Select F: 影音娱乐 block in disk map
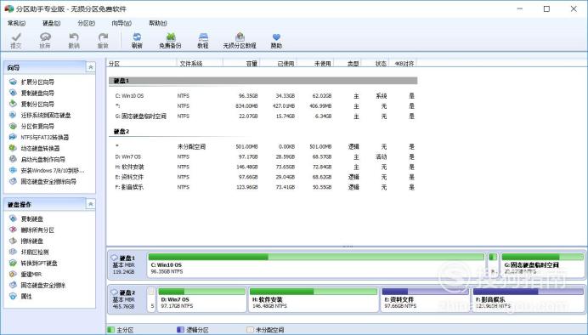This screenshot has width=588, height=335. (x=528, y=299)
